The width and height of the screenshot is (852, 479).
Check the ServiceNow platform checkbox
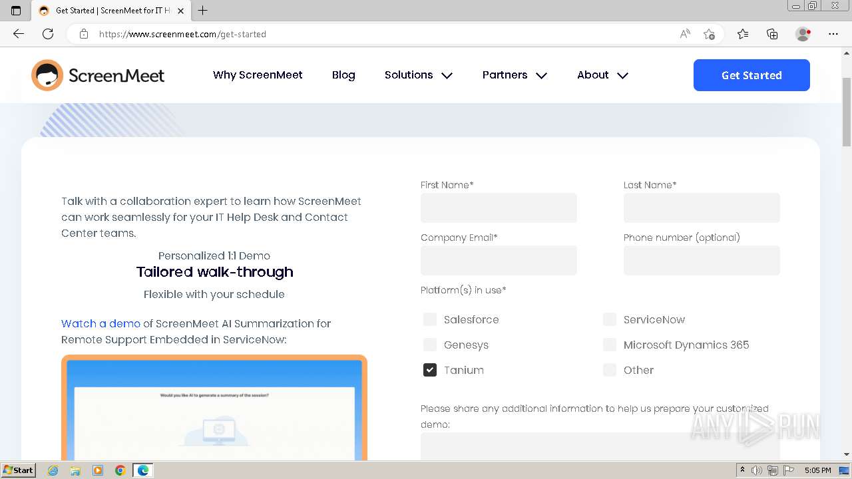(610, 319)
